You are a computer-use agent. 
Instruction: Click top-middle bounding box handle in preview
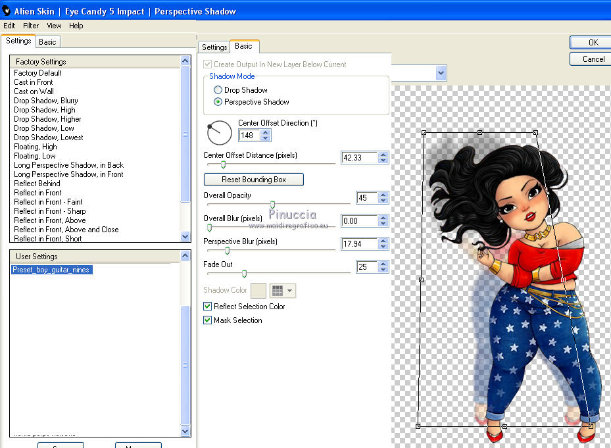coord(479,133)
